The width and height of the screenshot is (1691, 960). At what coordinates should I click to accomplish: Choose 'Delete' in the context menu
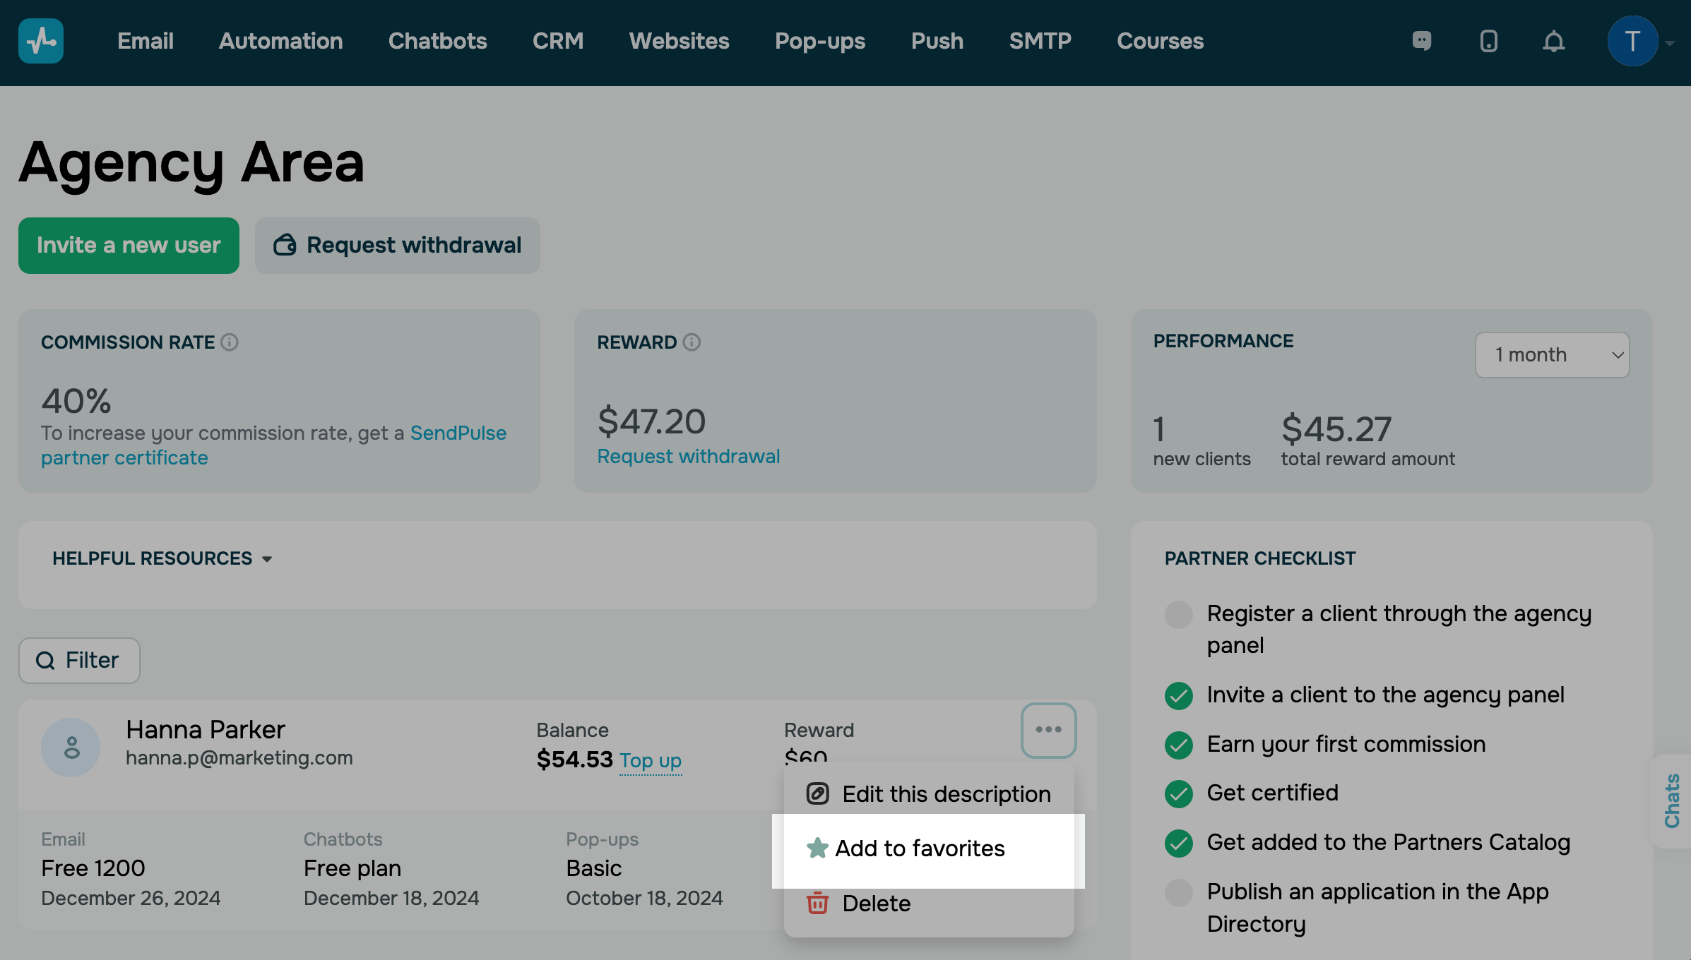coord(876,904)
